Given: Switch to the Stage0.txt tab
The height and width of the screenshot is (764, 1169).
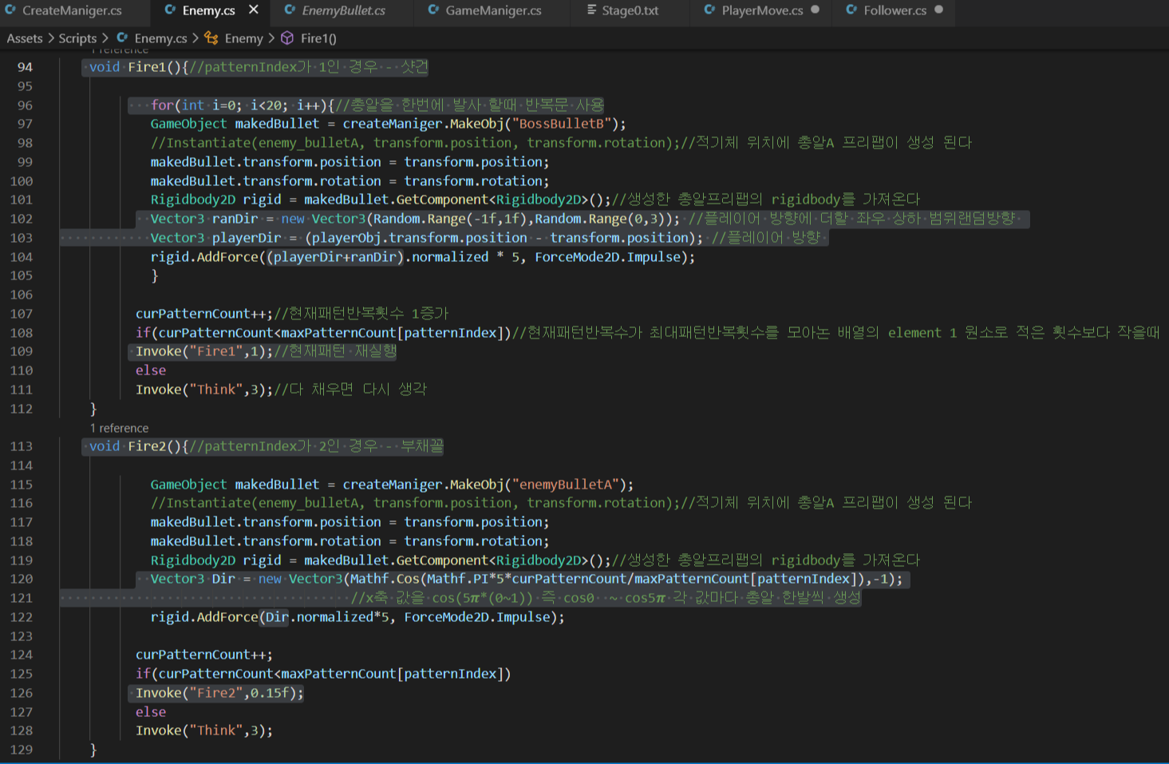Looking at the screenshot, I should 630,10.
